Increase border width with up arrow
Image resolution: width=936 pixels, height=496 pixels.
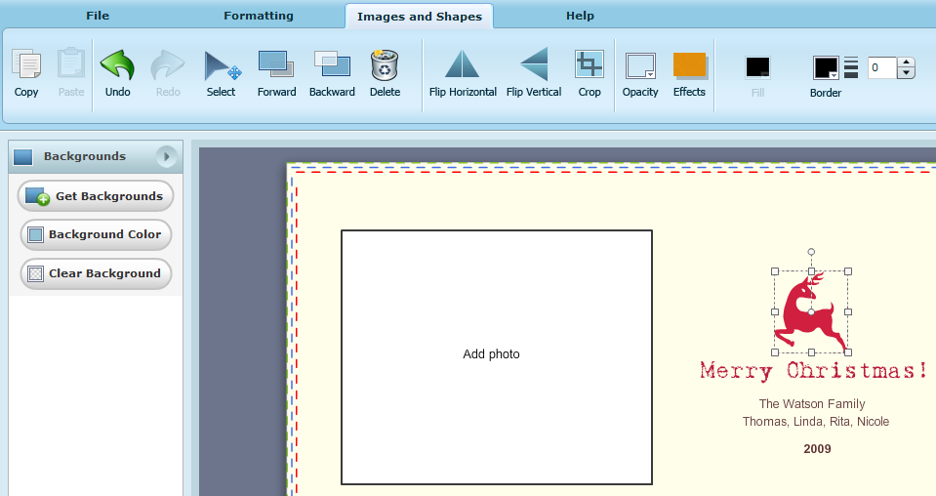click(x=906, y=62)
